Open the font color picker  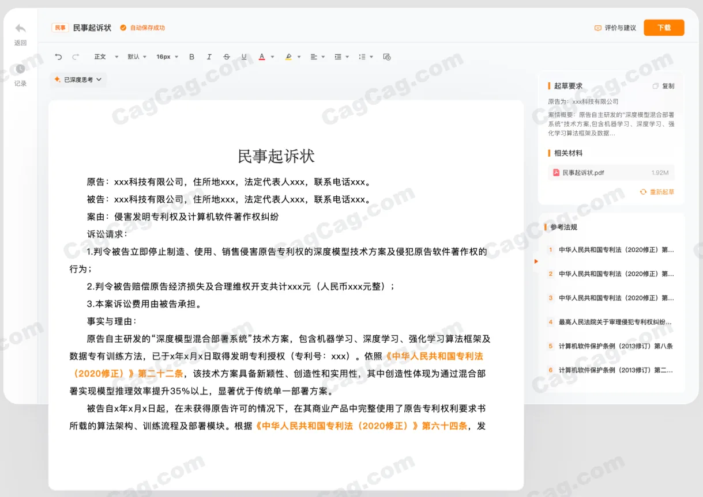click(266, 56)
